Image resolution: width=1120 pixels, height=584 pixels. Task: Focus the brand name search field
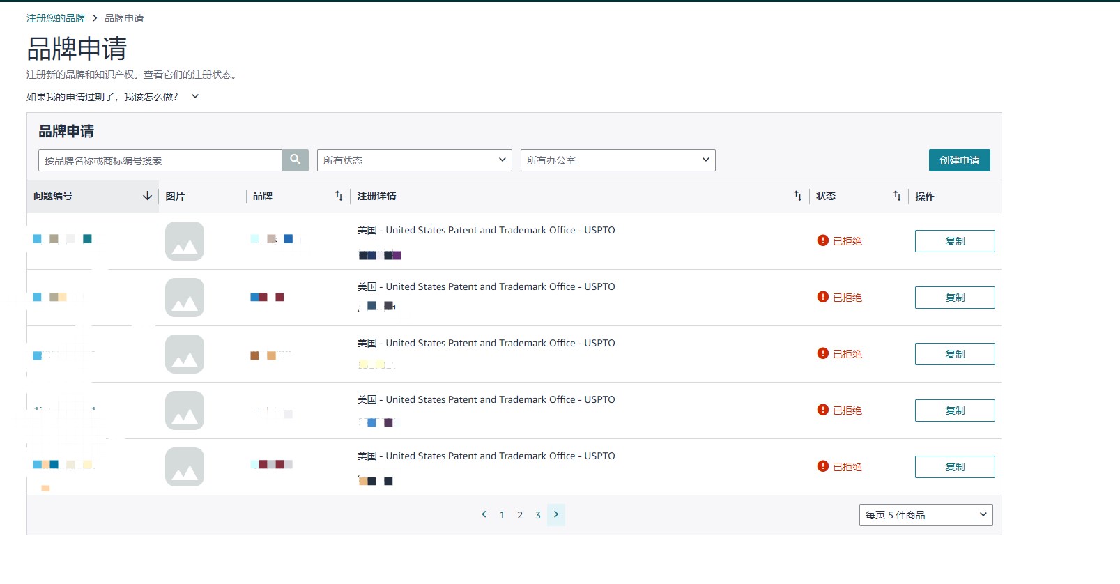click(x=160, y=160)
